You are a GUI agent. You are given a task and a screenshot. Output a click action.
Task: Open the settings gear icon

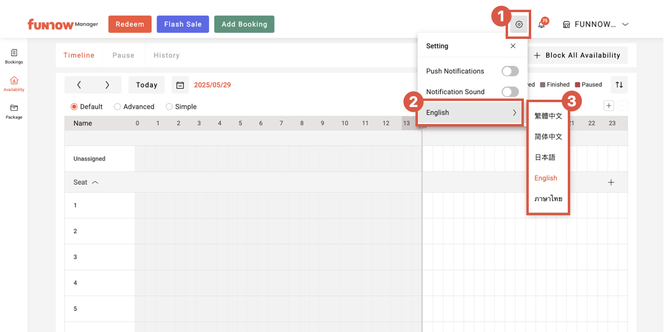pos(519,25)
